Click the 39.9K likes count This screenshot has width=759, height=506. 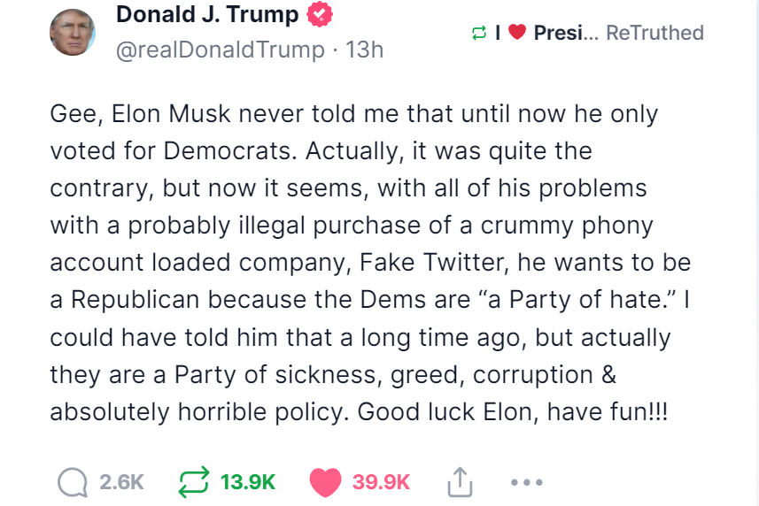click(x=381, y=482)
